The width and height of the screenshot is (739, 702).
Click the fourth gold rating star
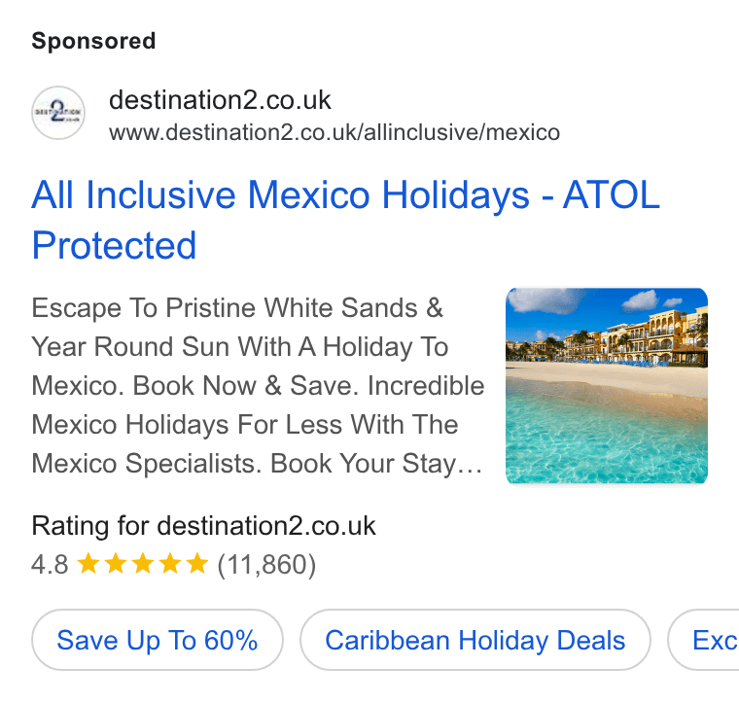pos(170,564)
